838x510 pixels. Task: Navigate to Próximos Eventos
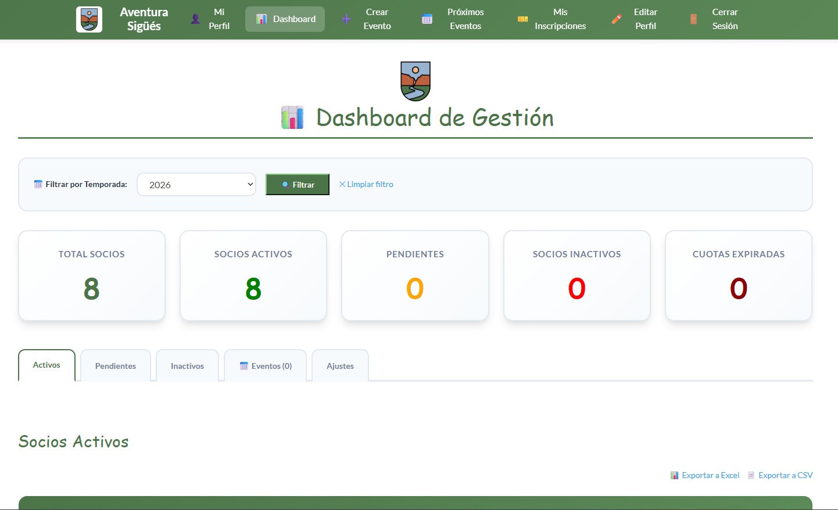[x=453, y=19]
